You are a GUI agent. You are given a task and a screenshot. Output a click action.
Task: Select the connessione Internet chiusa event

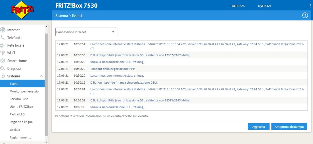point(181,76)
